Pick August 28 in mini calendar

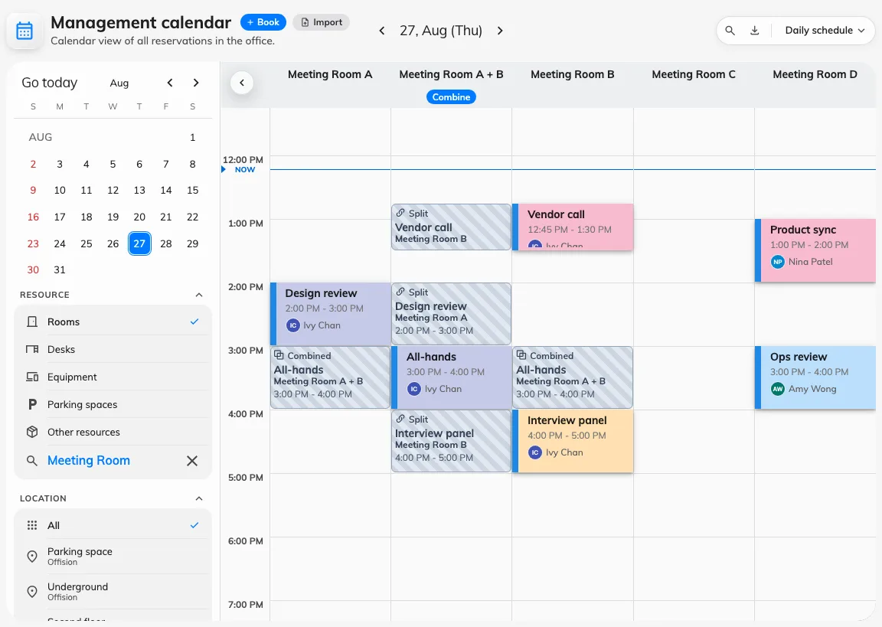166,243
